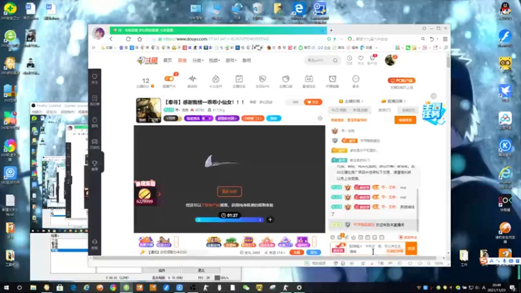Click the gamepad icon in left sidebar
521x293 pixels.
[x=94, y=143]
